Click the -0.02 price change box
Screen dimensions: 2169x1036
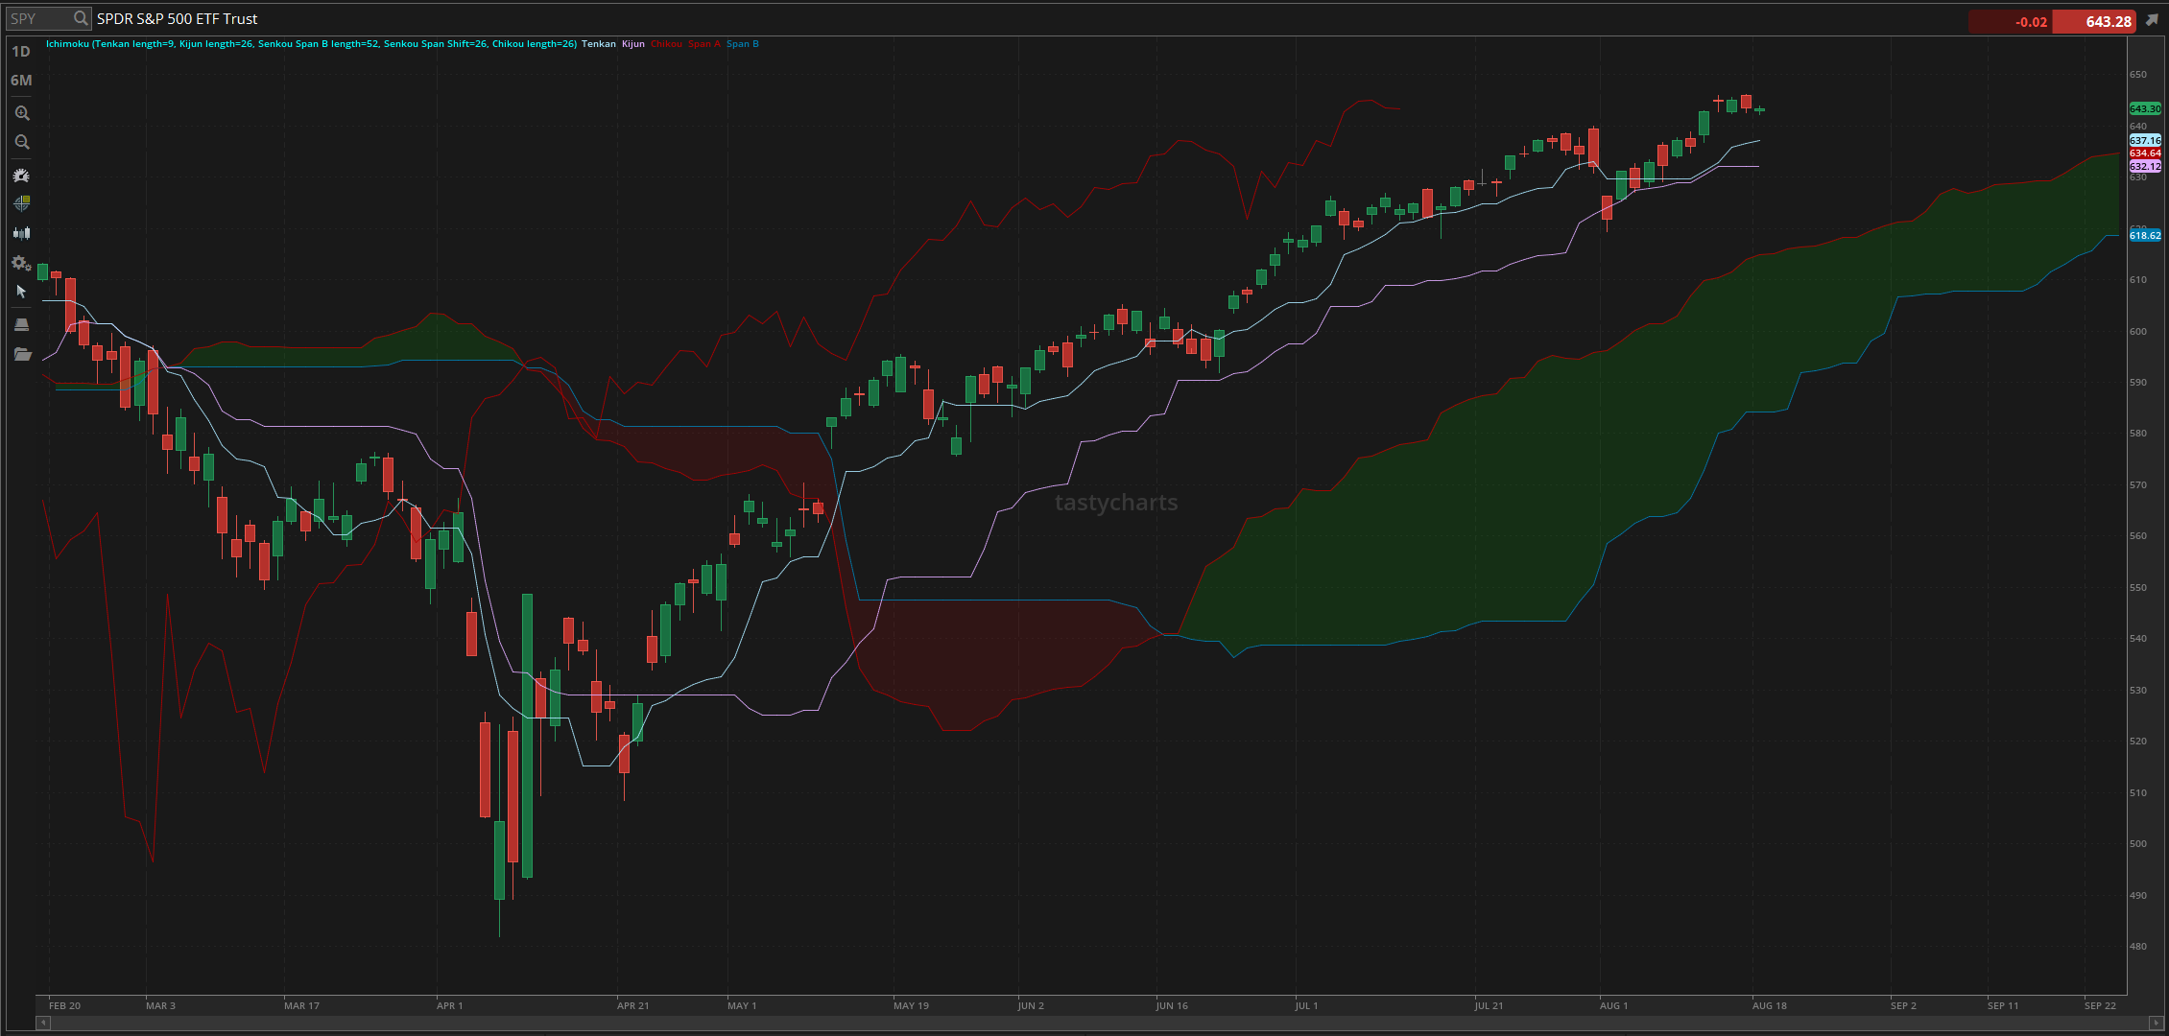(2011, 21)
